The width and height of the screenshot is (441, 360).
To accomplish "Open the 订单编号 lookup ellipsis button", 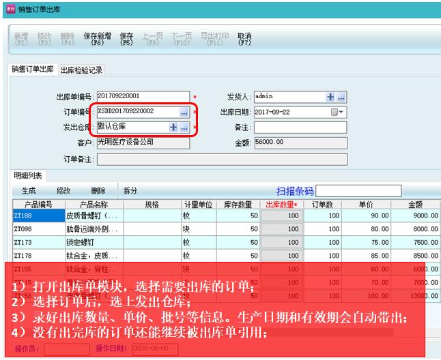I will click(184, 112).
